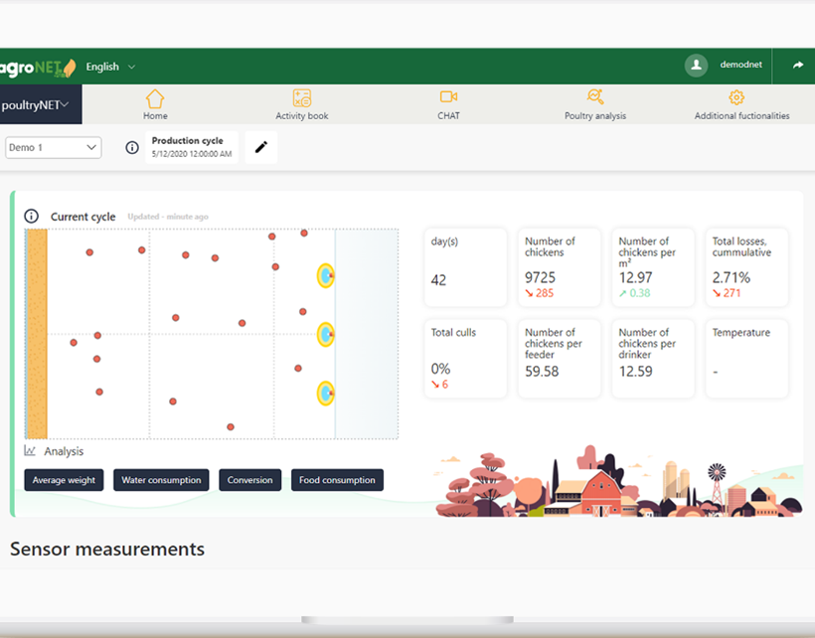The width and height of the screenshot is (815, 638).
Task: Open Water consumption analysis
Action: [x=161, y=480]
